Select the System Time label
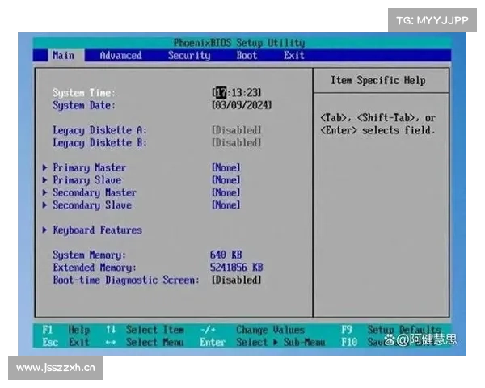This screenshot has height=388, width=485. point(84,93)
